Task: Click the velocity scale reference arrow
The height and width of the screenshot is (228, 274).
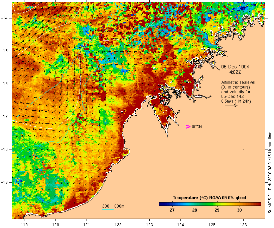Action: [x=231, y=106]
